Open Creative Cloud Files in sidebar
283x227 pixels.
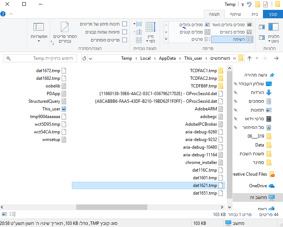click(x=253, y=174)
